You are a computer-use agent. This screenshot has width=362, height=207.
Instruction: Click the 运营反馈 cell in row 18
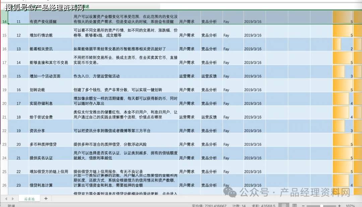tap(209, 76)
